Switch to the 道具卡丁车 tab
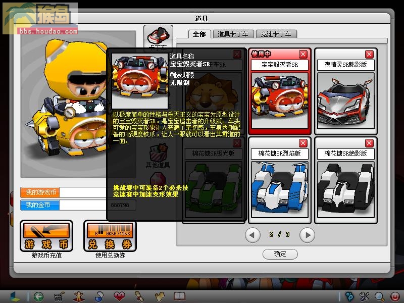The width and height of the screenshot is (404, 303). point(233,34)
